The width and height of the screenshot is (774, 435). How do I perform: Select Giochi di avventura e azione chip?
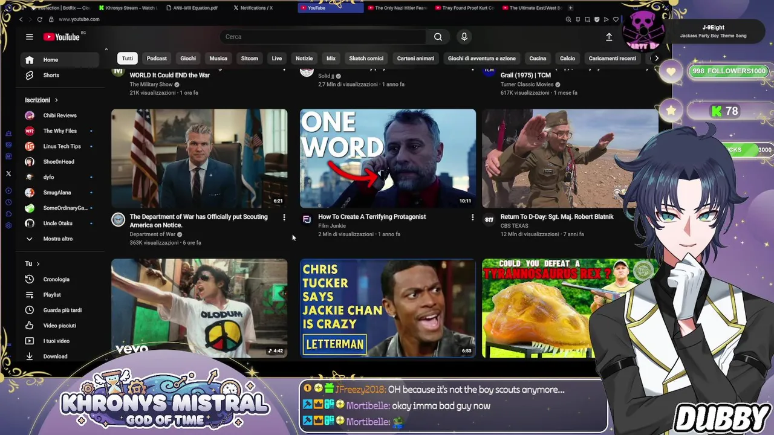[482, 59]
